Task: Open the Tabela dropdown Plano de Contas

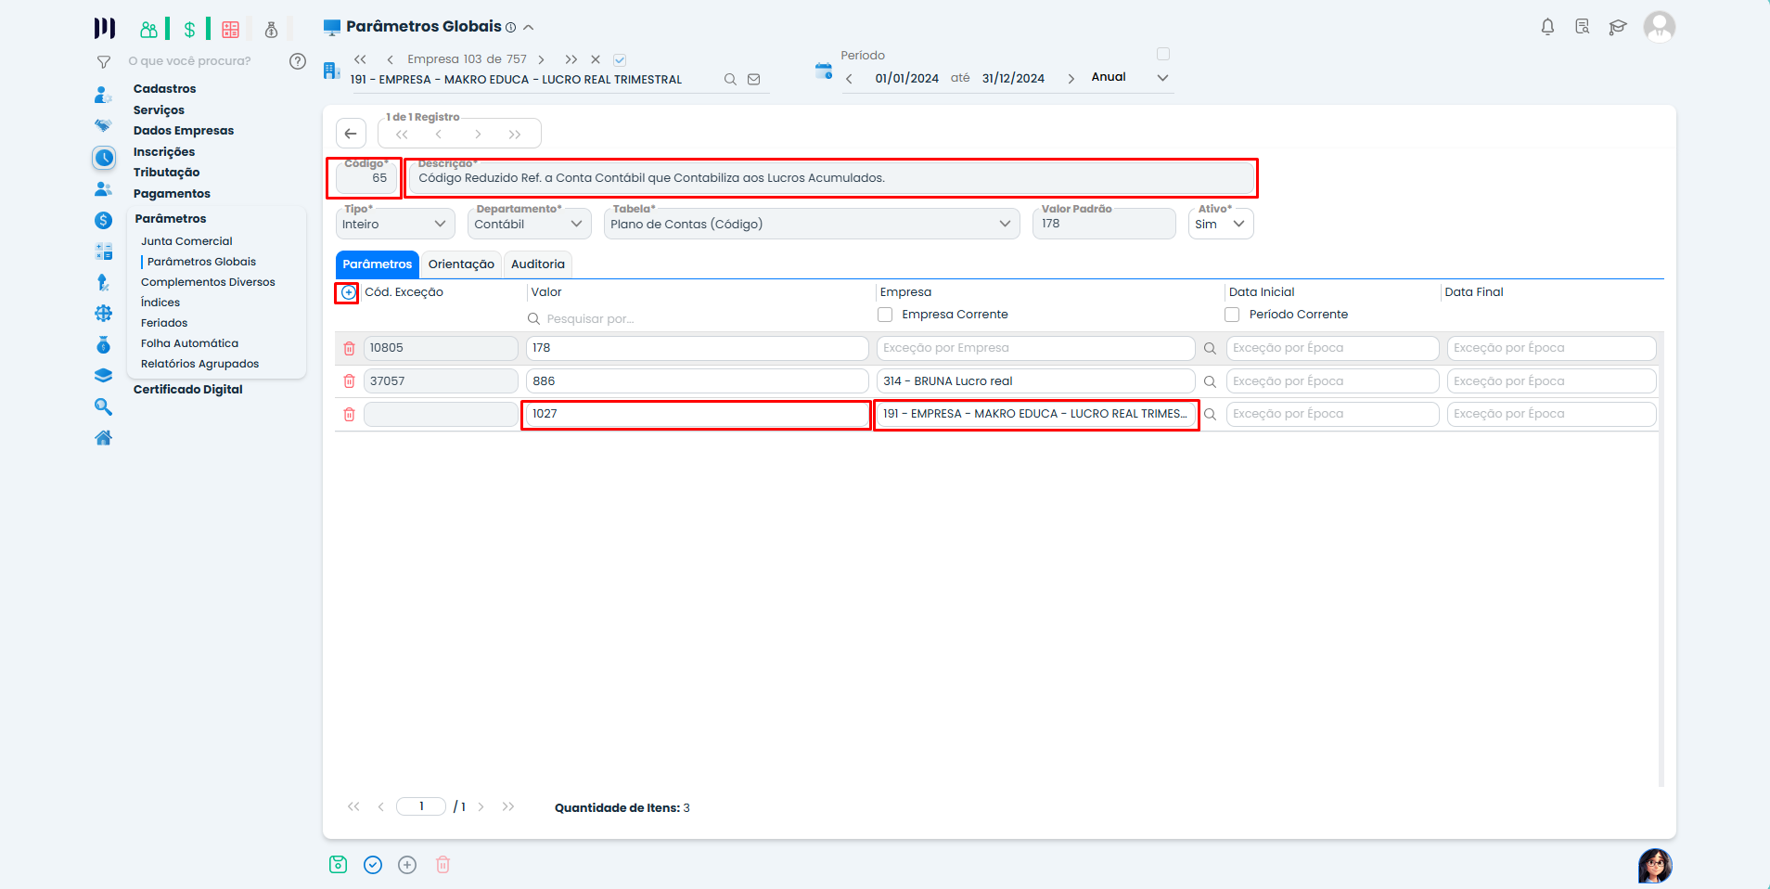Action: click(811, 224)
